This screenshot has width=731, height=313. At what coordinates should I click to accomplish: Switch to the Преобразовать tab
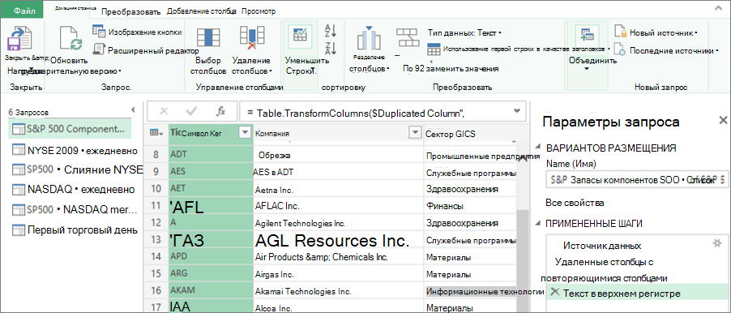point(131,11)
